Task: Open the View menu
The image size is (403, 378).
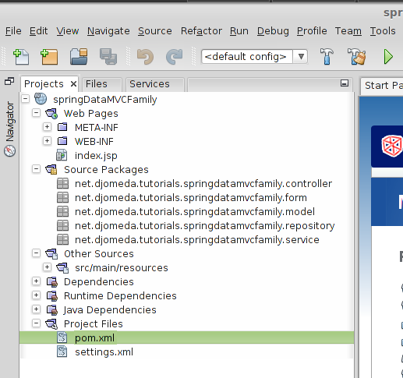Action: pyautogui.click(x=68, y=31)
